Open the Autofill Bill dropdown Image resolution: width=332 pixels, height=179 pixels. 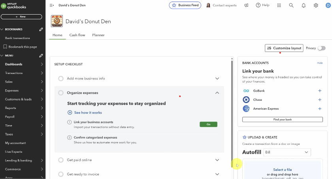click(287, 152)
